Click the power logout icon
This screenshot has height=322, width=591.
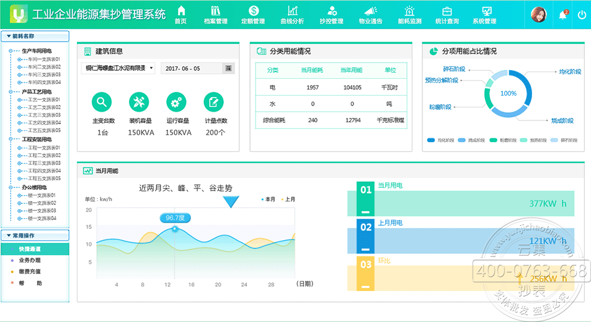tap(581, 15)
